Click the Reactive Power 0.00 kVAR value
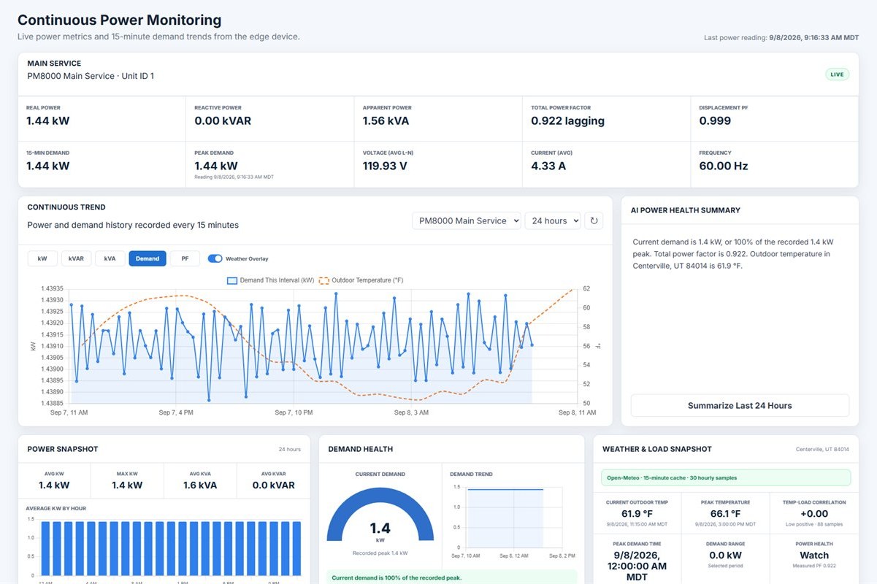This screenshot has height=584, width=877. 223,121
